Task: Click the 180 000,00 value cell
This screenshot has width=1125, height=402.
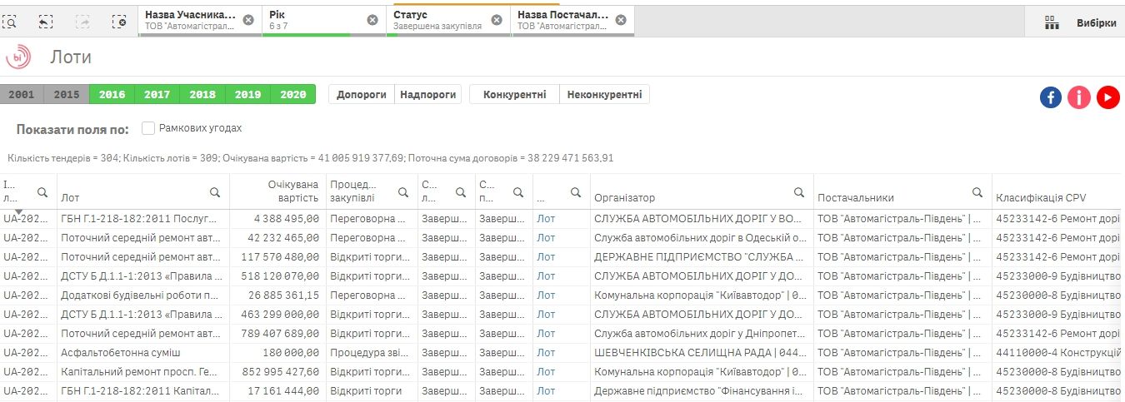Action: [x=277, y=352]
